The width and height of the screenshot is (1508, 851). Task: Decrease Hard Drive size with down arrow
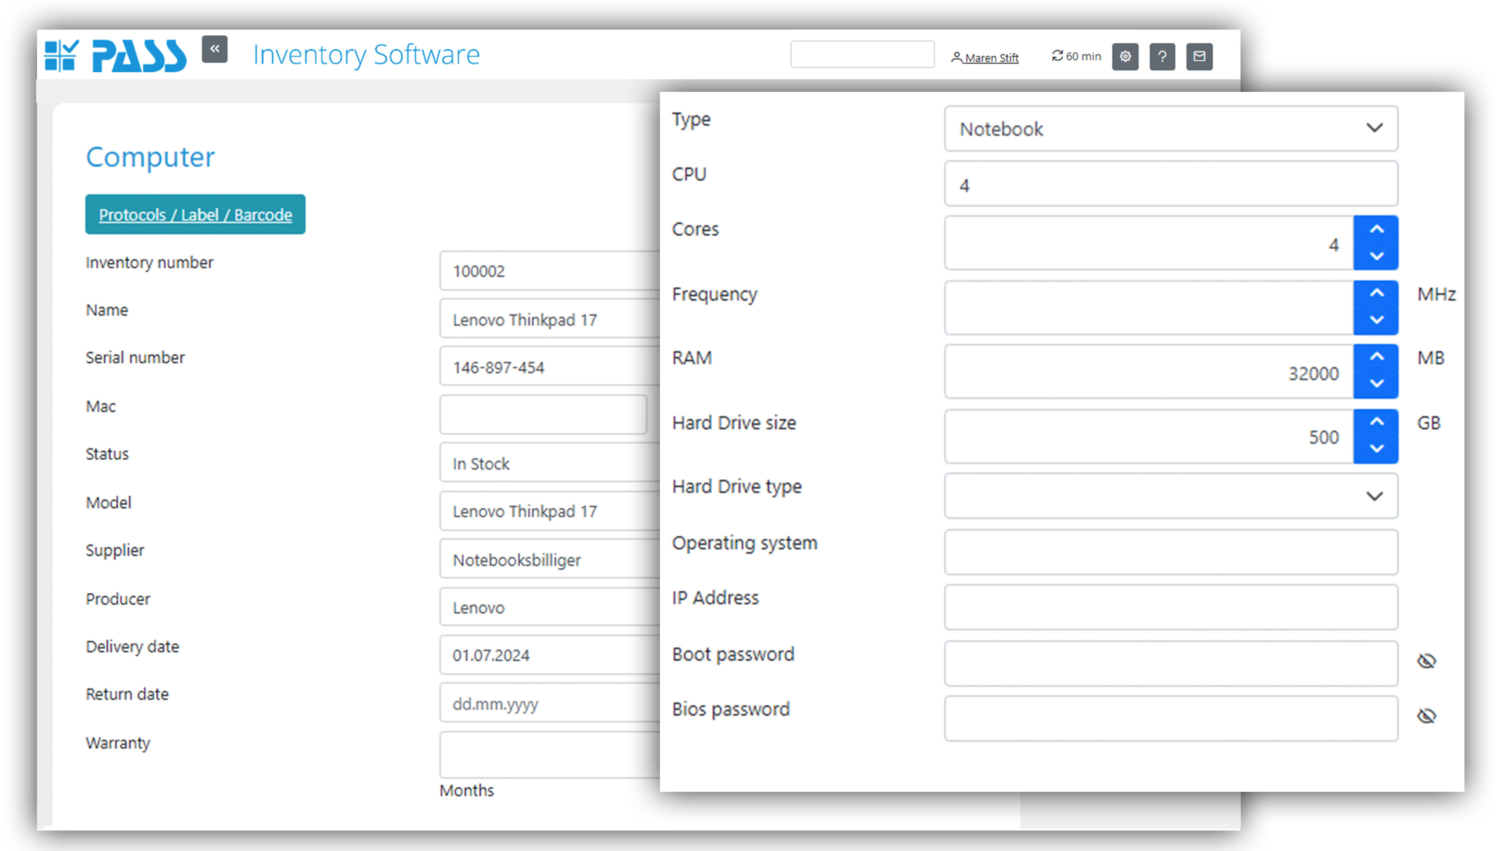point(1376,449)
